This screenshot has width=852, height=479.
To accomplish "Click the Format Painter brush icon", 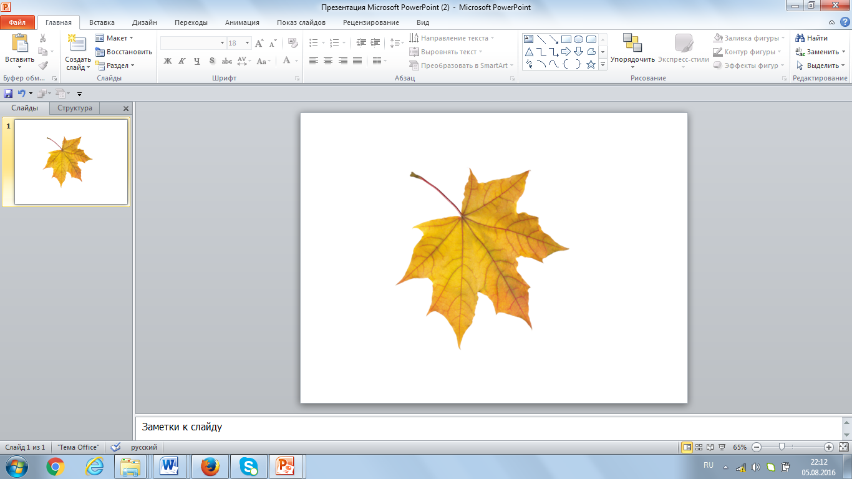I will (x=43, y=65).
